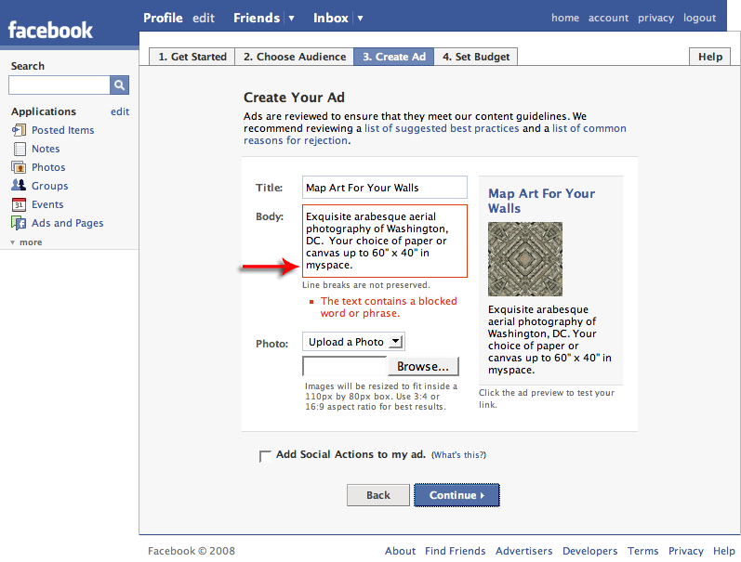This screenshot has height=562, width=741.
Task: Click the Groups application icon
Action: tap(19, 185)
